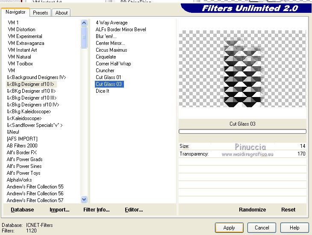Click the category list scrollbar thumb

pyautogui.click(x=84, y=37)
